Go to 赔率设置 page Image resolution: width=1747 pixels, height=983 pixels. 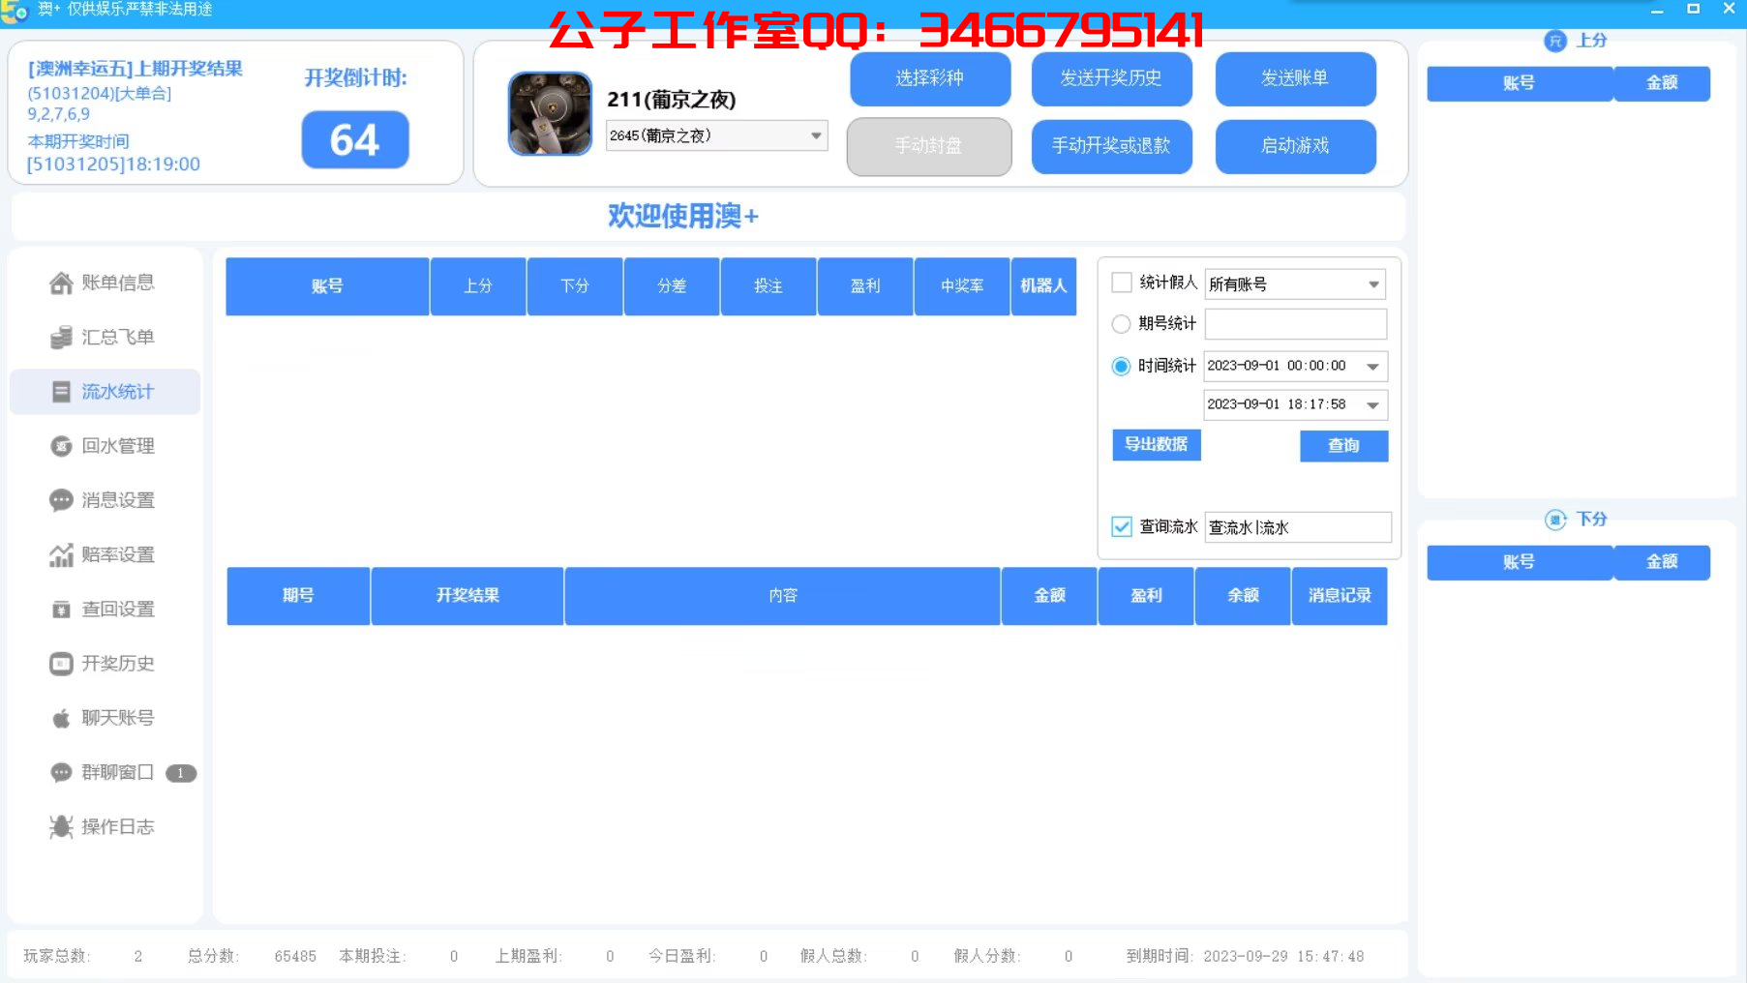[x=105, y=554]
